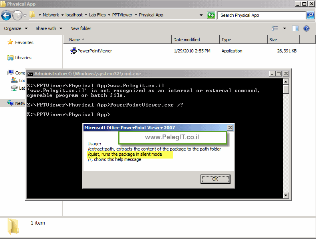Click the blue Help icon
The image size is (316, 239).
point(306,28)
